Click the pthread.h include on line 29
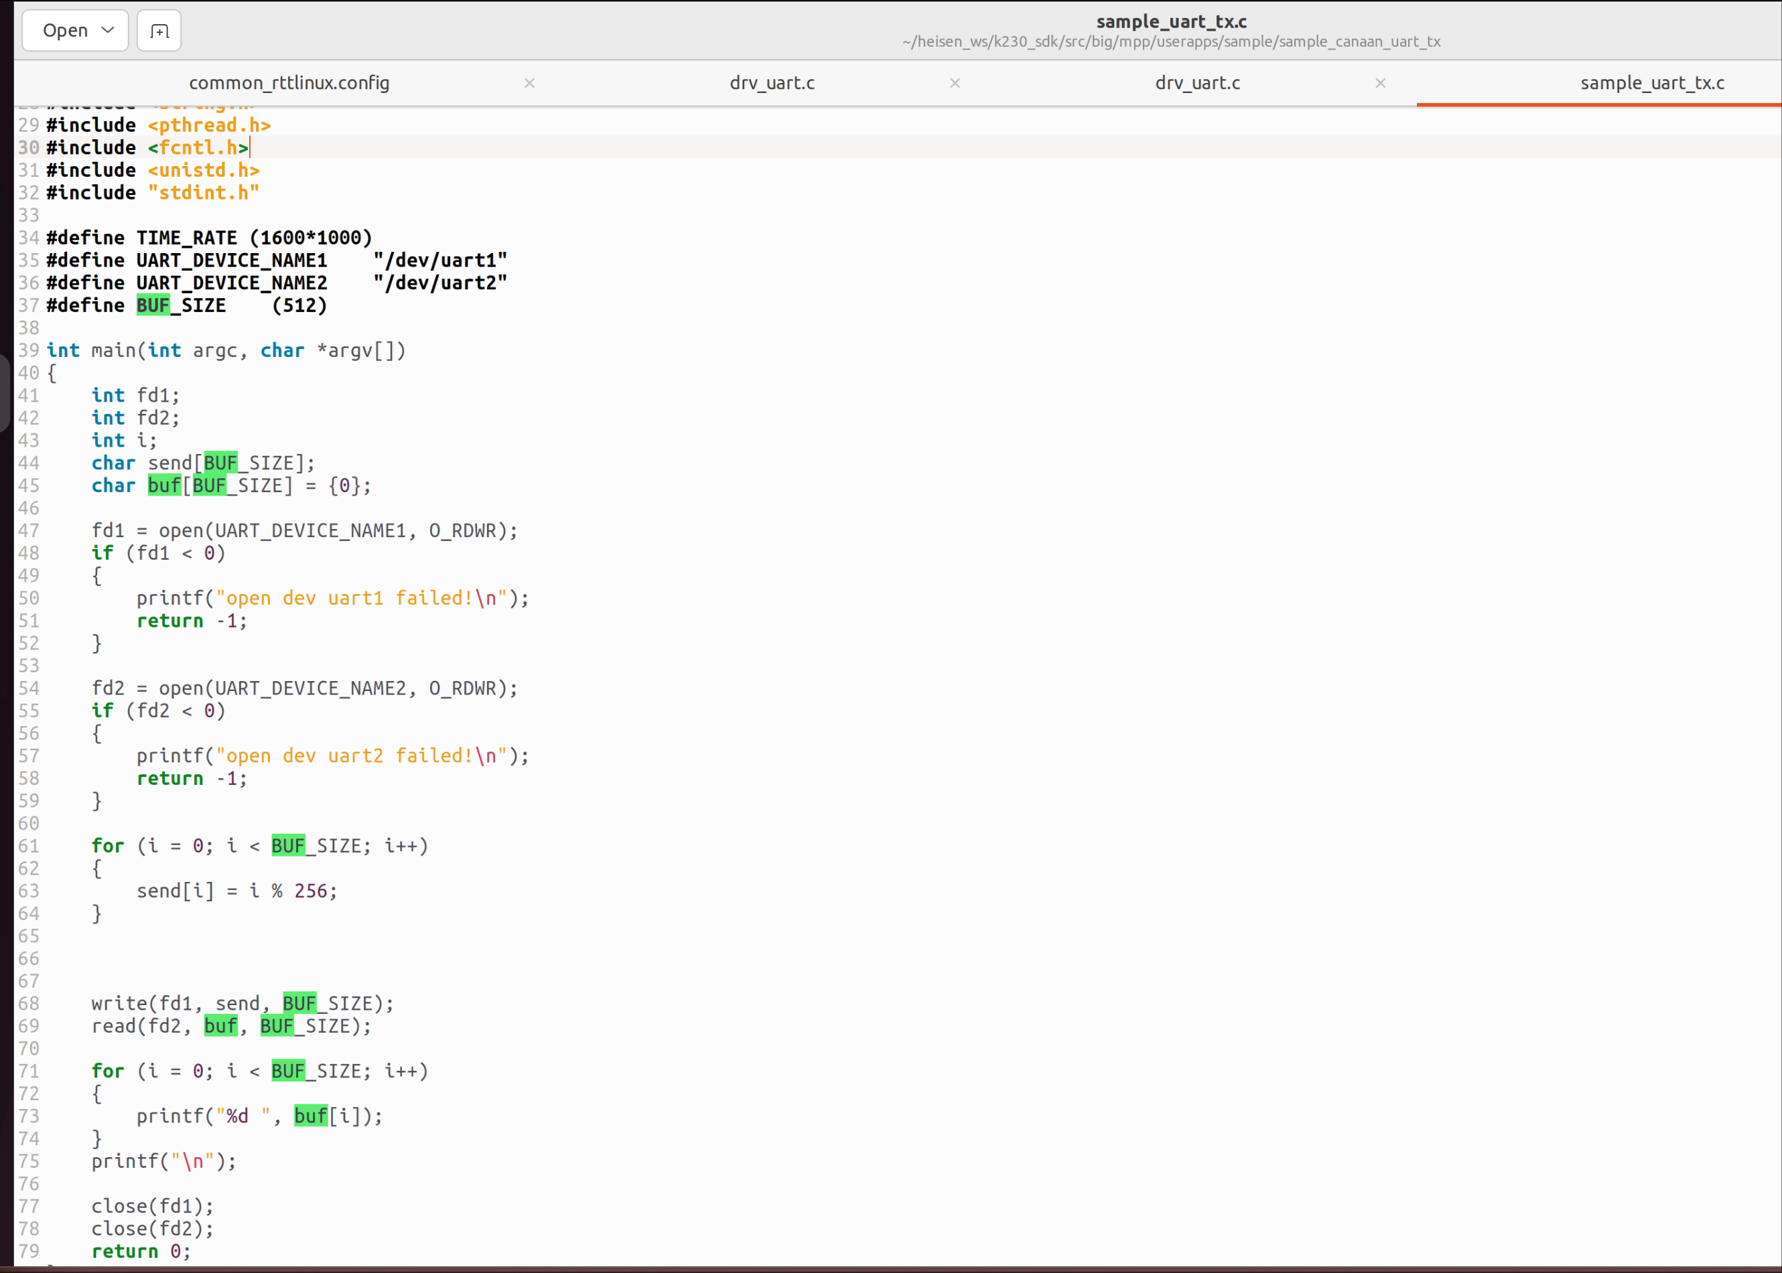Viewport: 1782px width, 1273px height. [x=208, y=125]
